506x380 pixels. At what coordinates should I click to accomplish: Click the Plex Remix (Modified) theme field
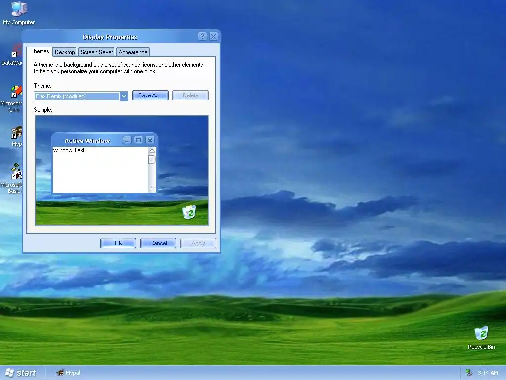(x=77, y=96)
